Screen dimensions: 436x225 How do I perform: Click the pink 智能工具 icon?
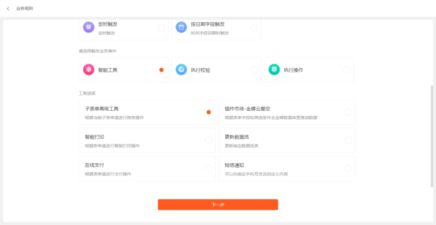coord(89,70)
